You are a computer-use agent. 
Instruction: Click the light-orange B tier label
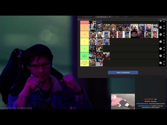pos(85,34)
